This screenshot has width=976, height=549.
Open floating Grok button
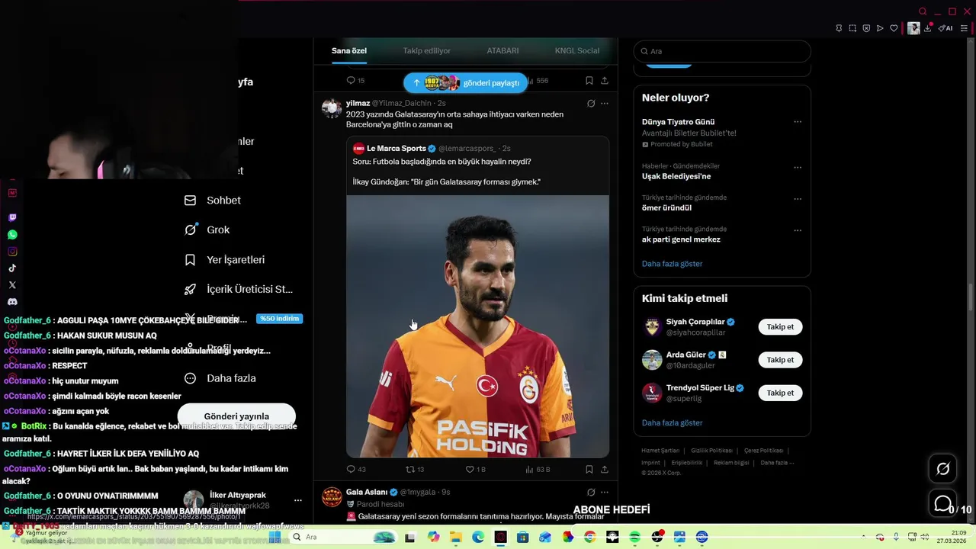point(943,469)
